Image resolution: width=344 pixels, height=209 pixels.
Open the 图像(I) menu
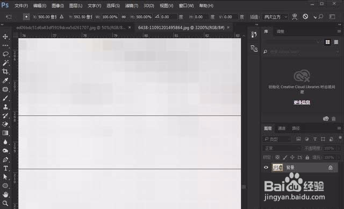tap(58, 6)
